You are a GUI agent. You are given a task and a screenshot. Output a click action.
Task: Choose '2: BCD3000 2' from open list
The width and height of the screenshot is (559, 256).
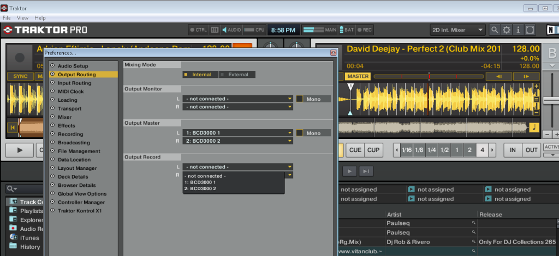click(x=200, y=188)
